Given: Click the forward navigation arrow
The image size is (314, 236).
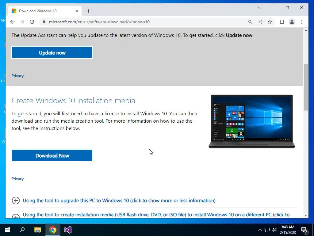Looking at the screenshot, I should 22,22.
